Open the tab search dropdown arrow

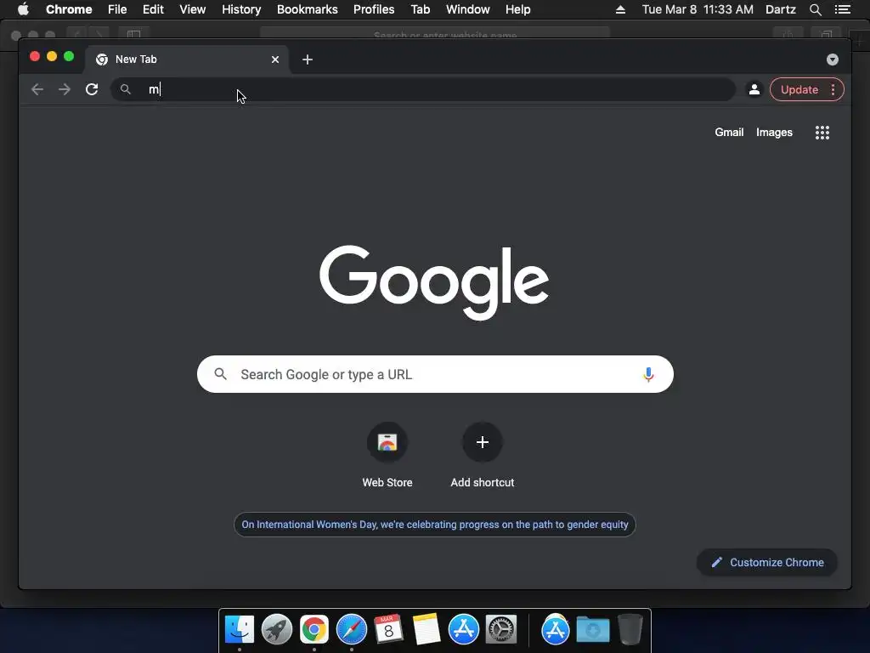pos(833,60)
